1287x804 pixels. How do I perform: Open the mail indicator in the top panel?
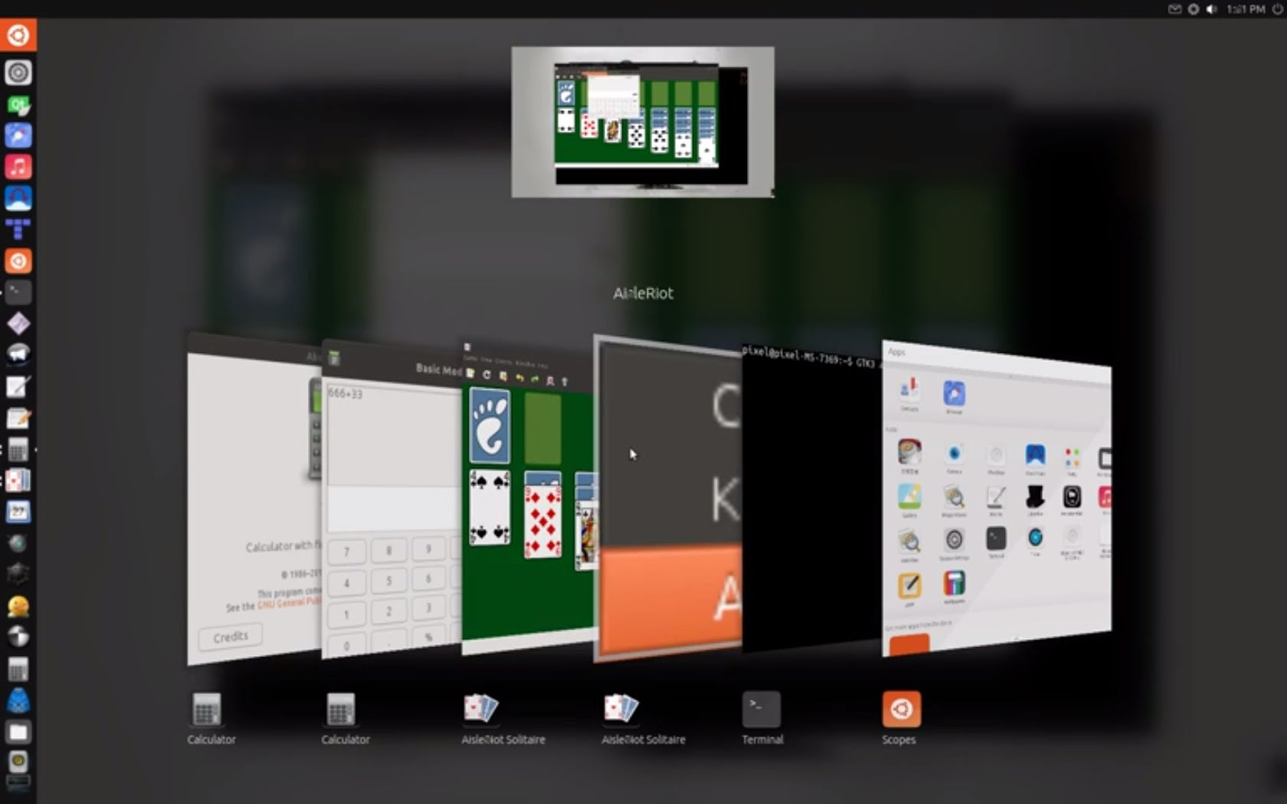tap(1175, 9)
